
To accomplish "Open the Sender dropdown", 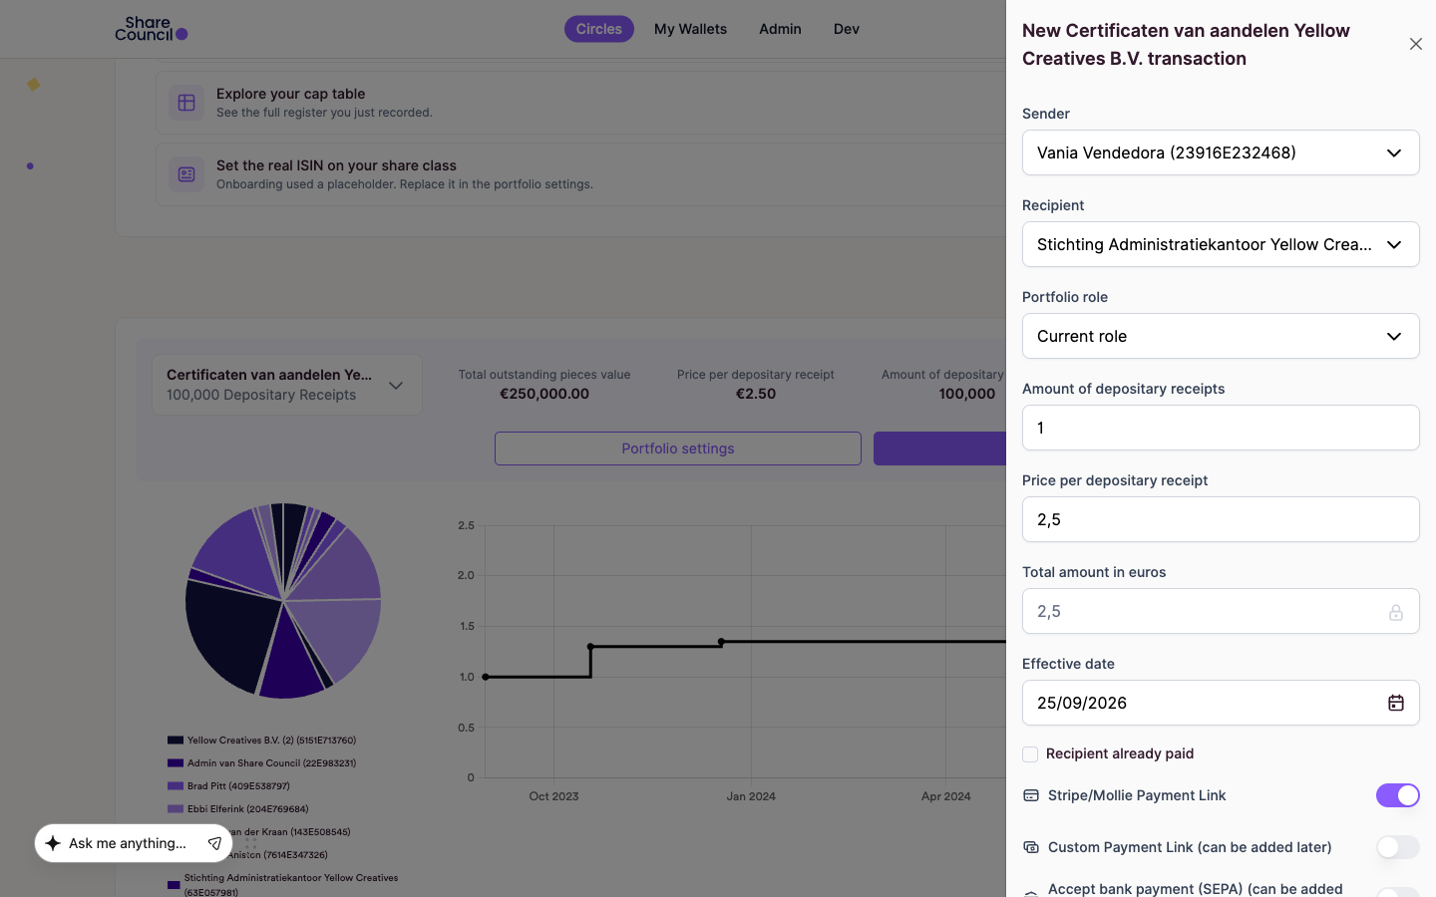I will coord(1221,152).
